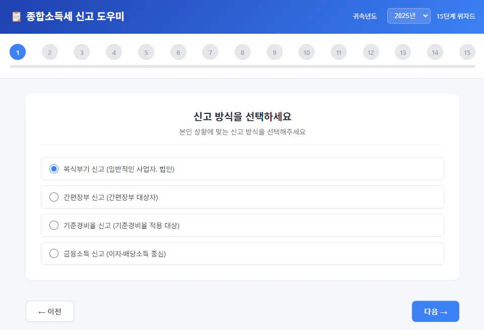Viewport: 484px width, 330px height.
Task: Open the 2025년 귀속년도 dropdown
Action: [409, 16]
